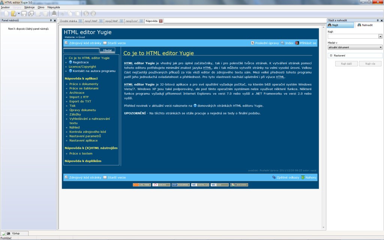This screenshot has width=384, height=240.
Task: Open the Práce s textem help topic
Action: [x=81, y=153]
